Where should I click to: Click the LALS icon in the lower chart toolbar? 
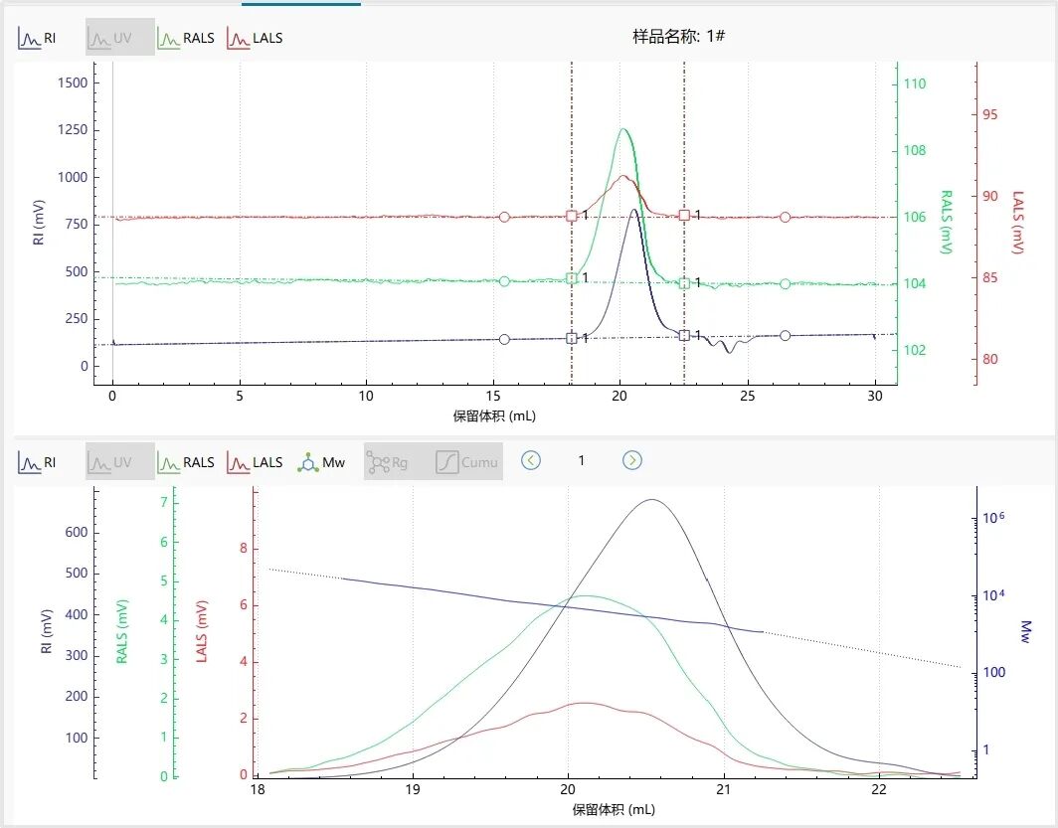[x=255, y=462]
